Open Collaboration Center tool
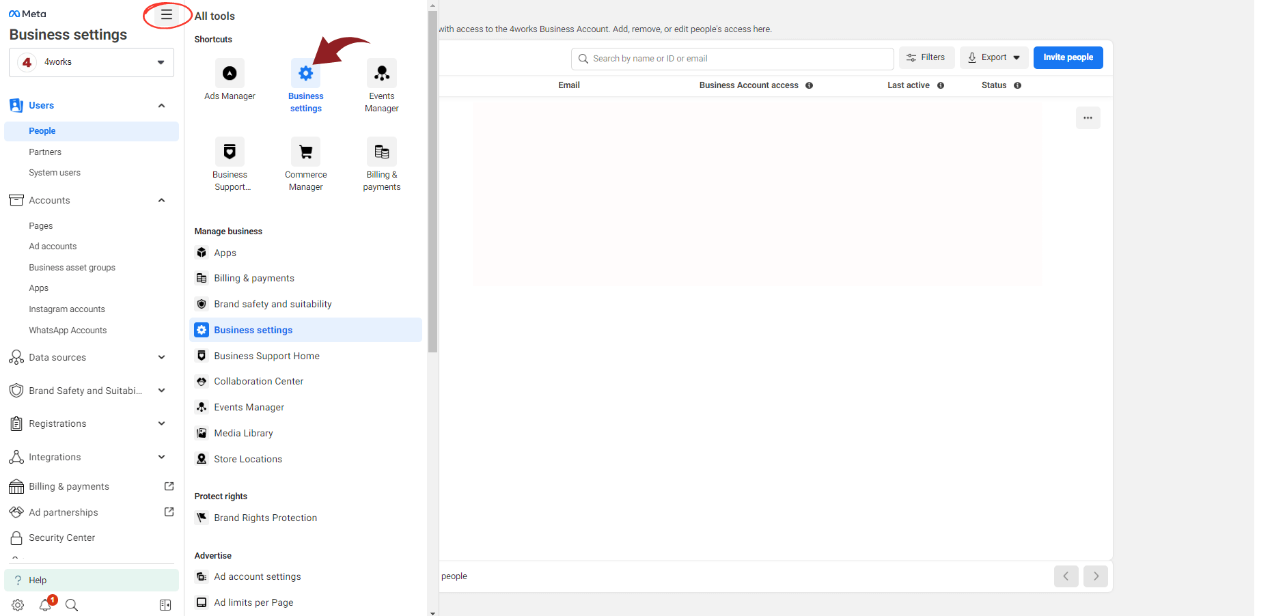 coord(305,381)
